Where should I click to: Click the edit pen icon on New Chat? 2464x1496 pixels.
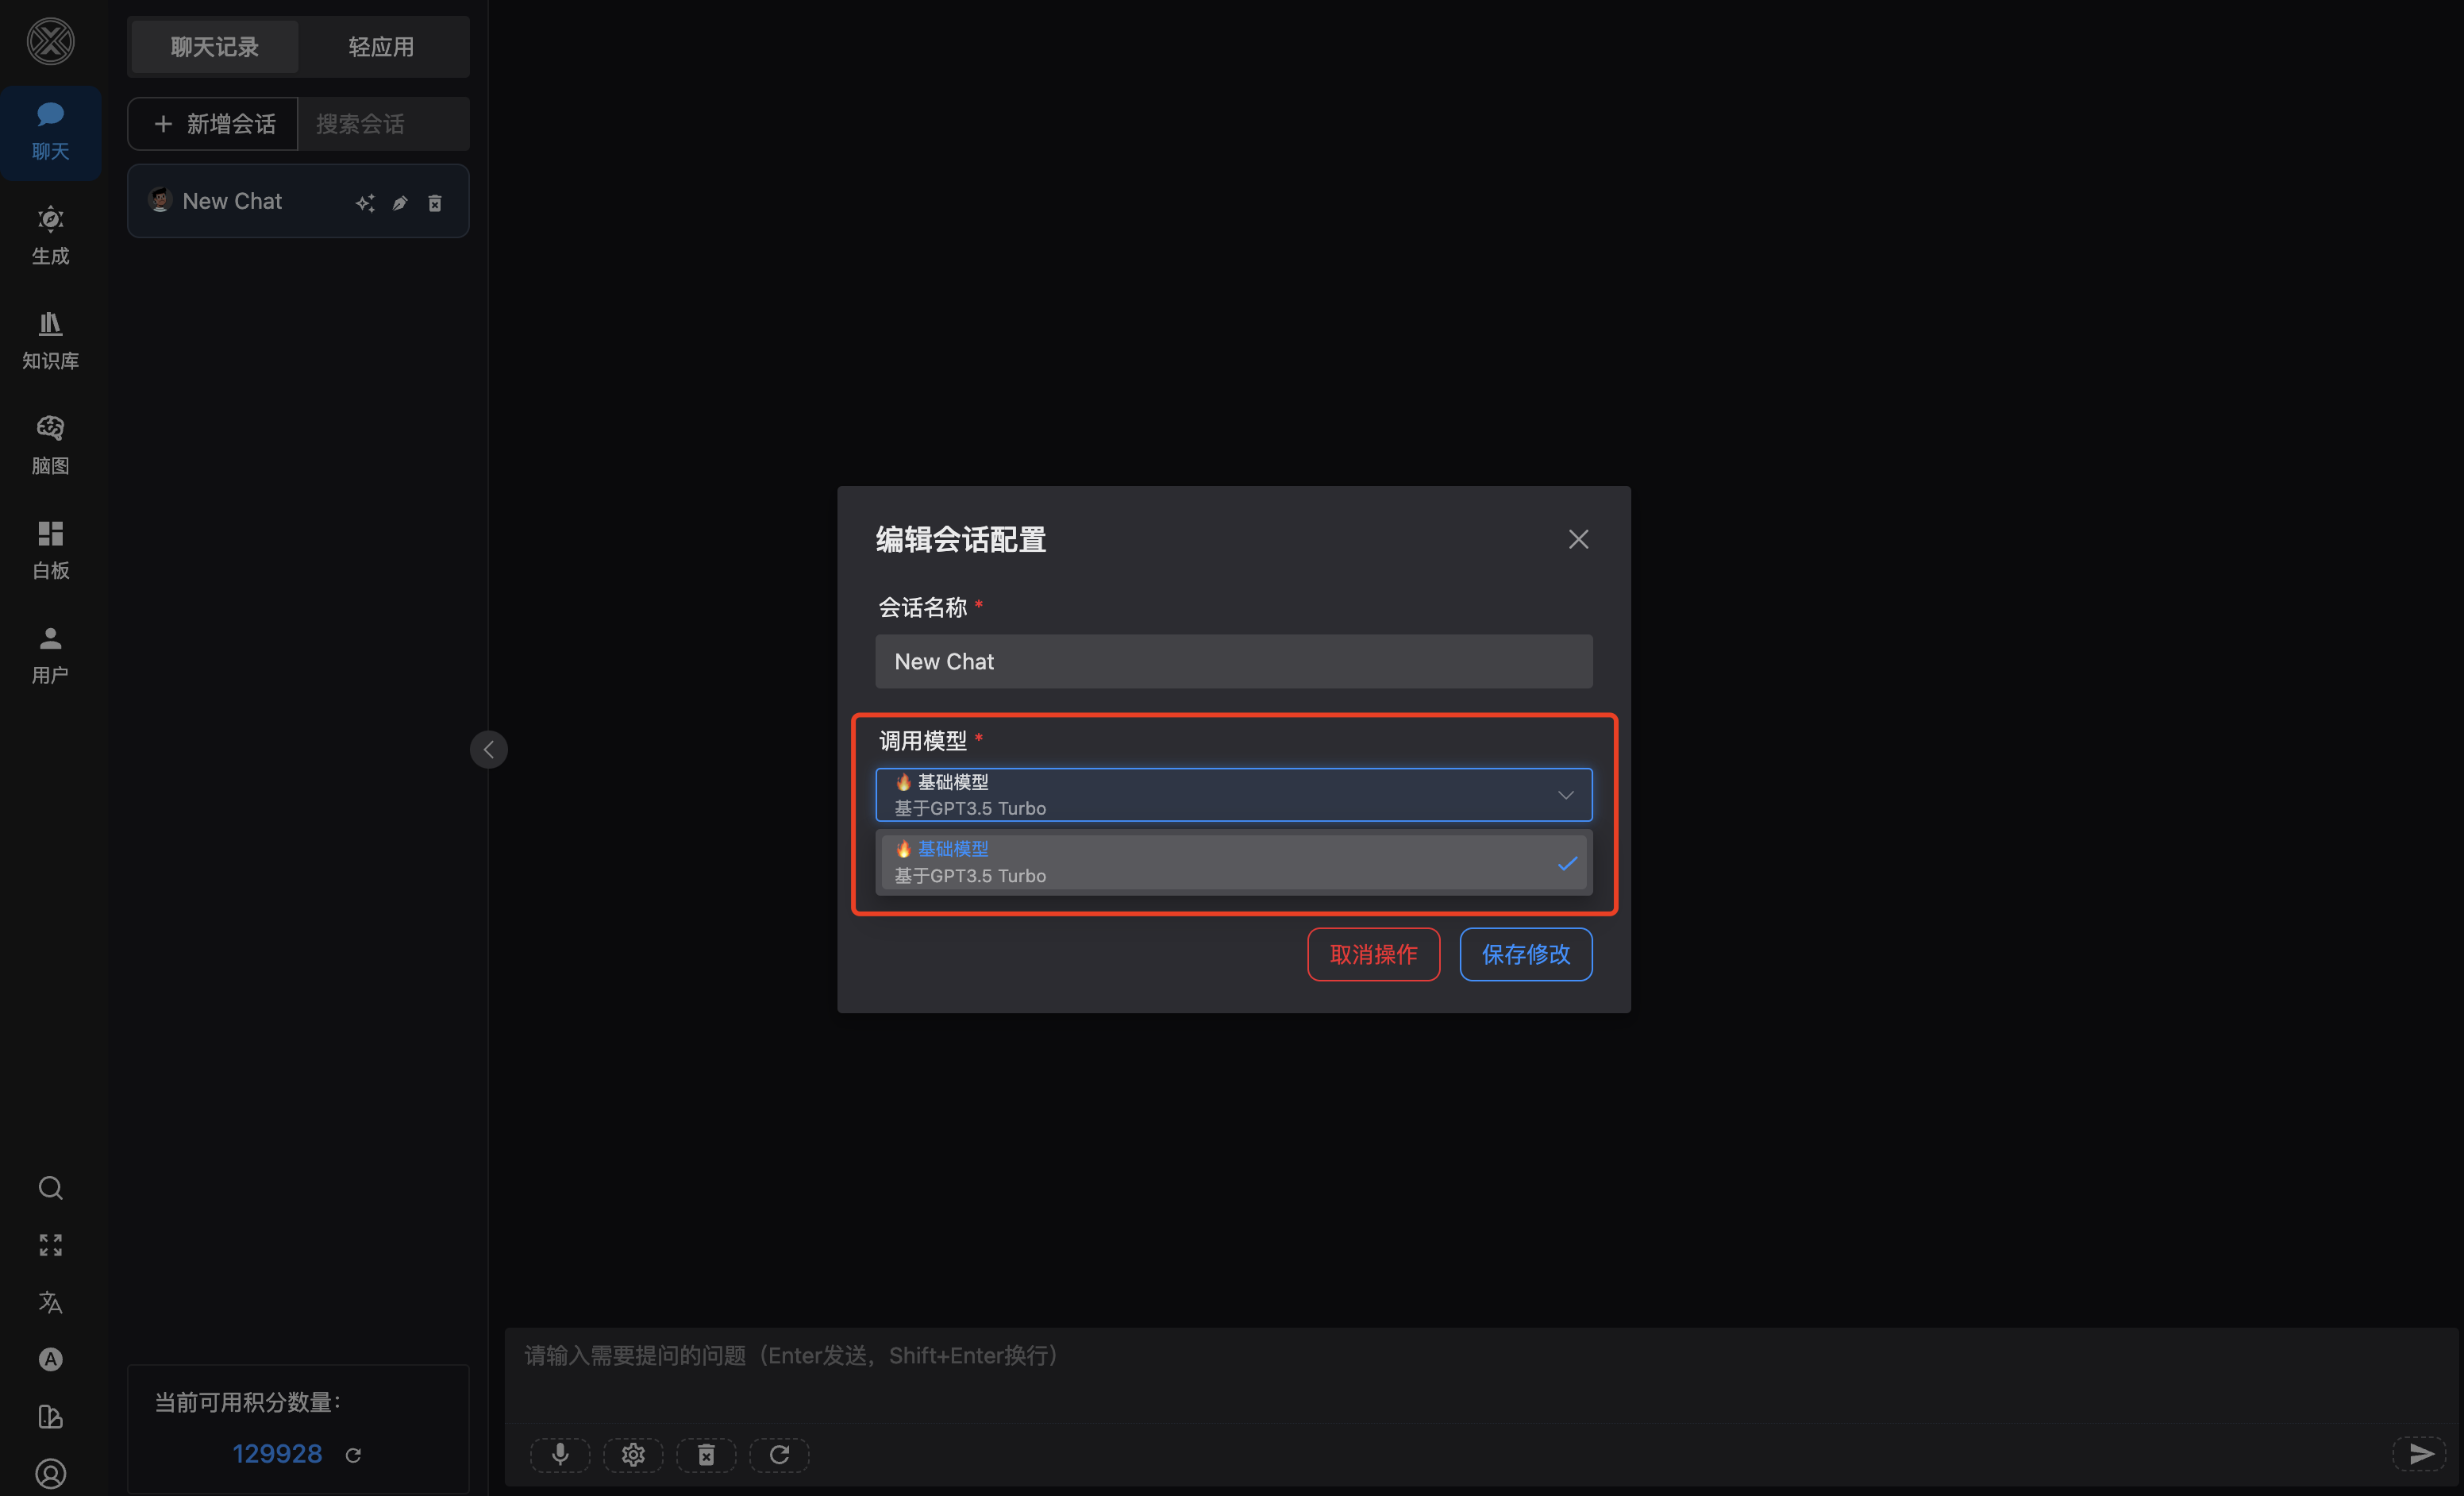coord(400,203)
